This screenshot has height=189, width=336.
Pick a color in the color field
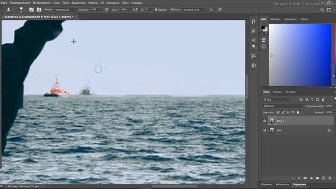click(x=300, y=55)
